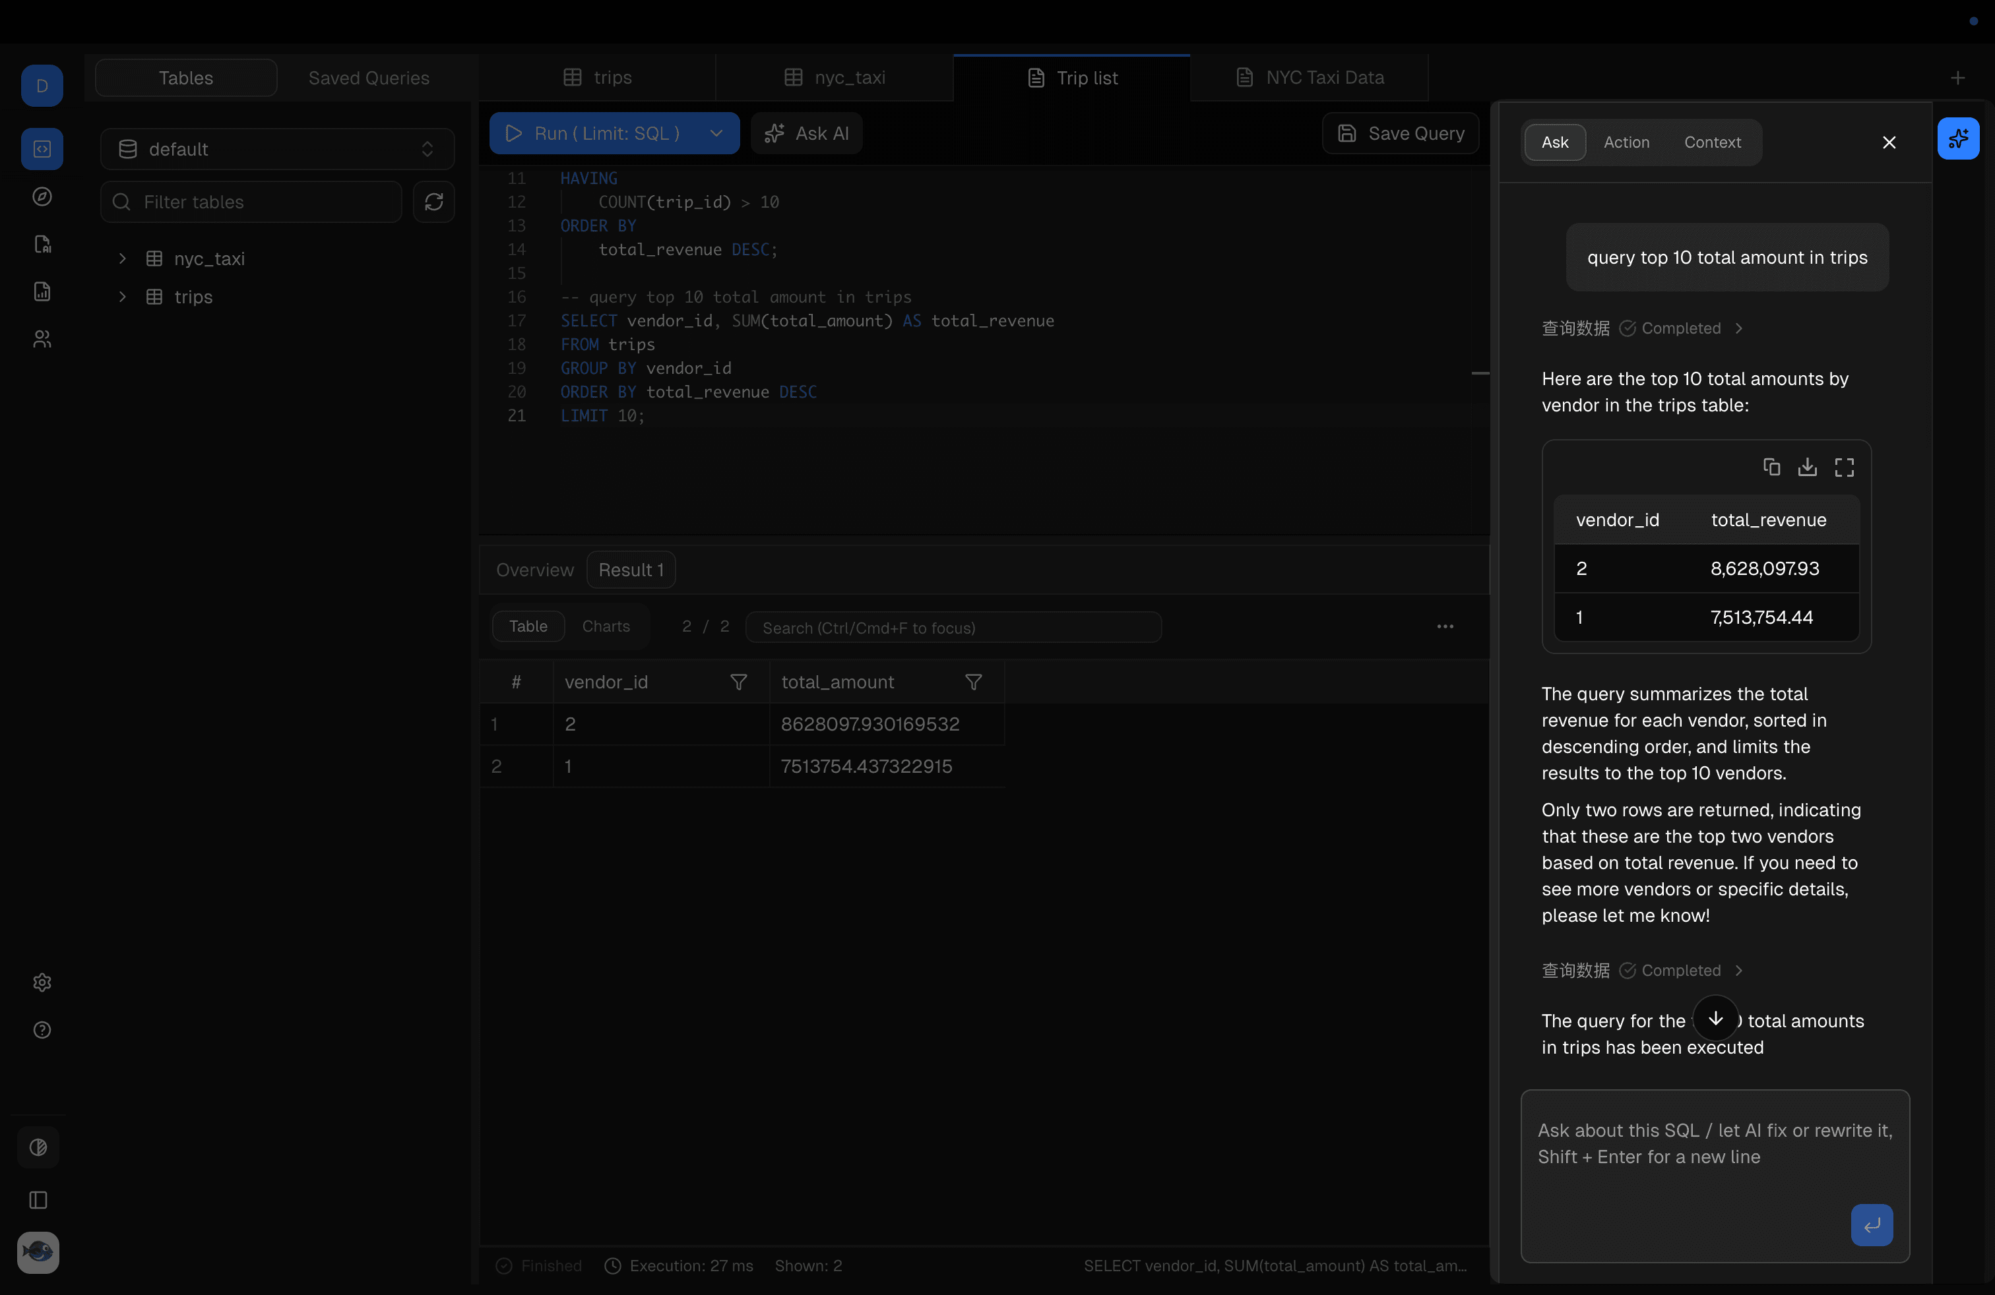
Task: Click Save Query button
Action: tap(1401, 133)
